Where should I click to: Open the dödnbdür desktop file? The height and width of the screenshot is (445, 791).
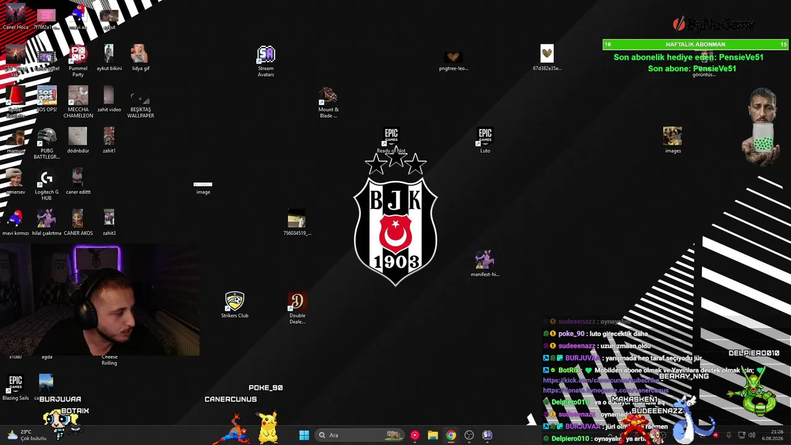78,140
